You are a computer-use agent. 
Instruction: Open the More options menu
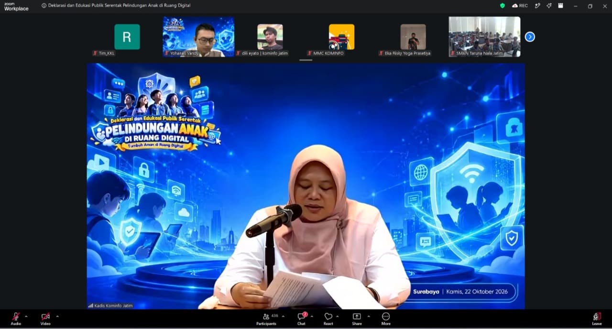[x=386, y=319]
